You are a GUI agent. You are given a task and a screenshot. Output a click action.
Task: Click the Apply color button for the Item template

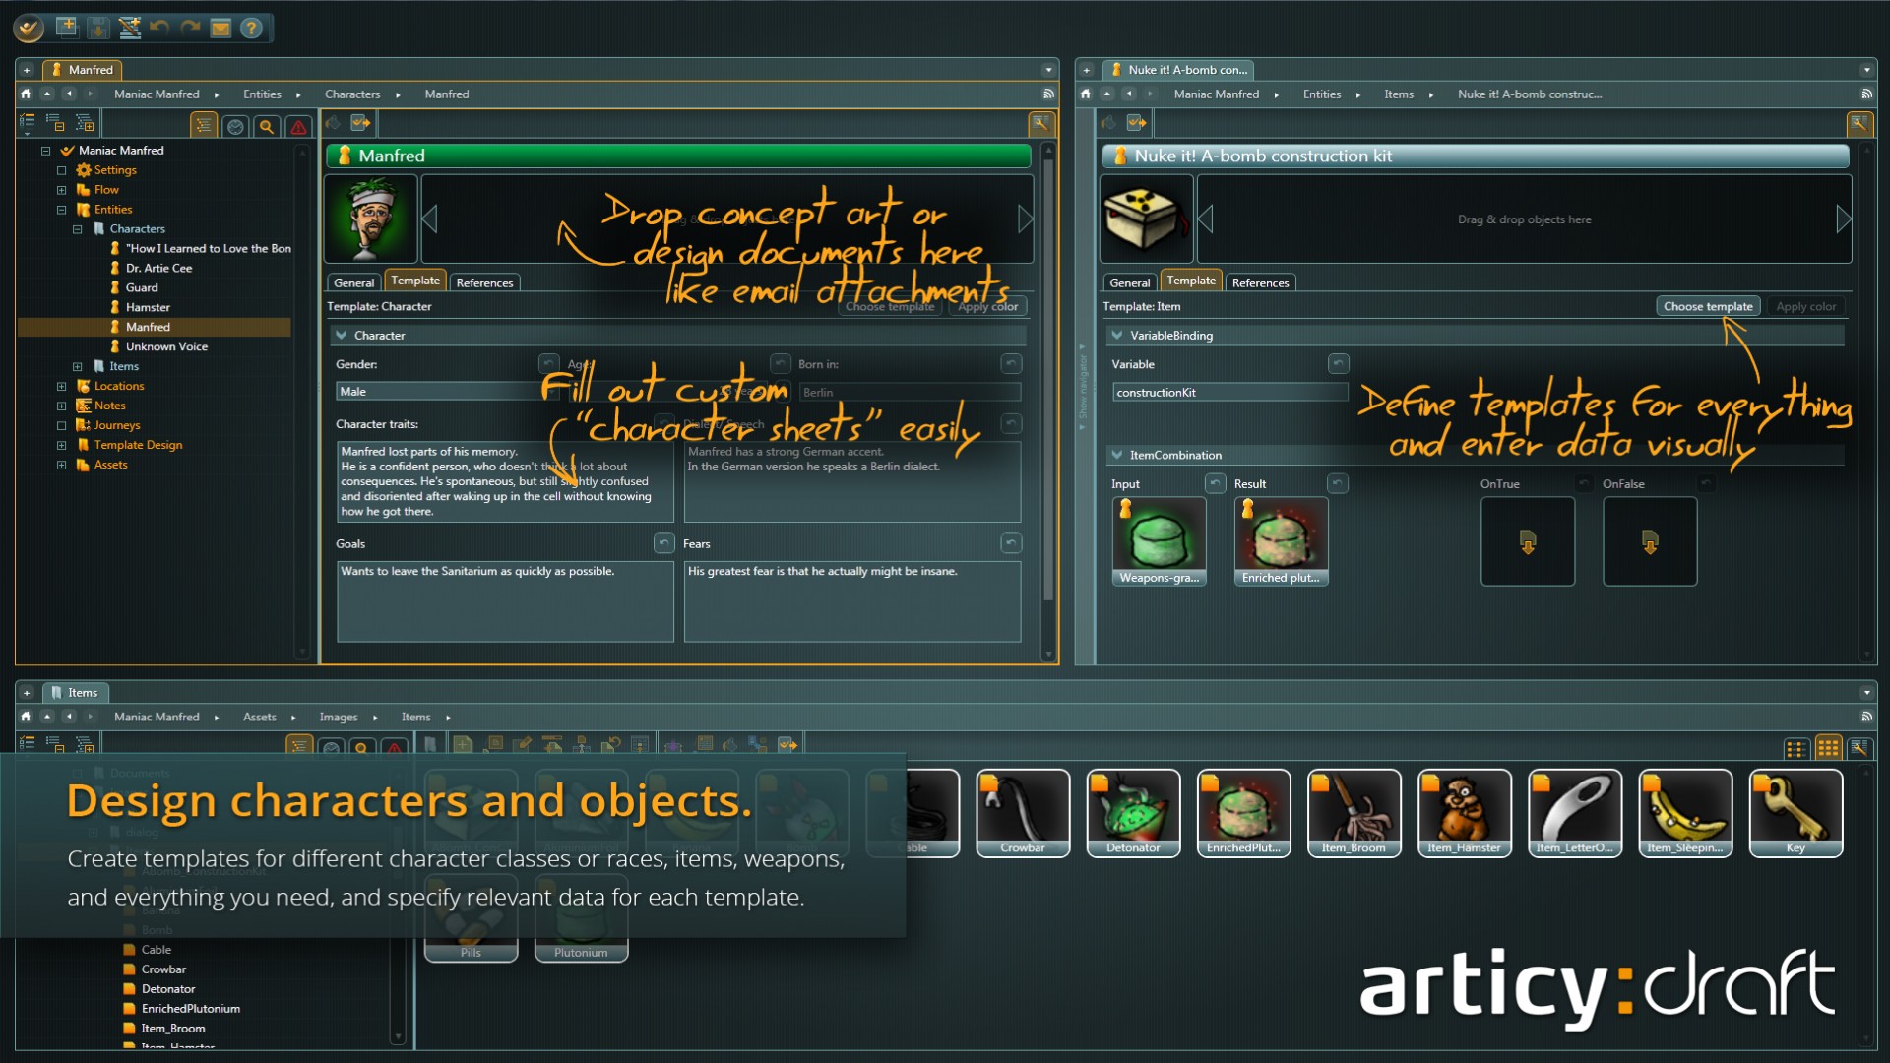click(x=1807, y=306)
